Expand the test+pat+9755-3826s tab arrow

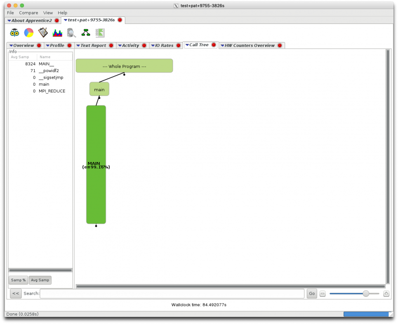click(65, 20)
